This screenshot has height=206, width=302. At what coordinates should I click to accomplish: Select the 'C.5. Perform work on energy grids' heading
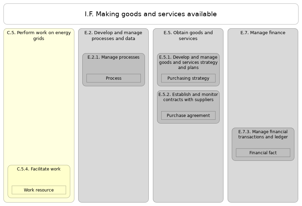click(39, 36)
